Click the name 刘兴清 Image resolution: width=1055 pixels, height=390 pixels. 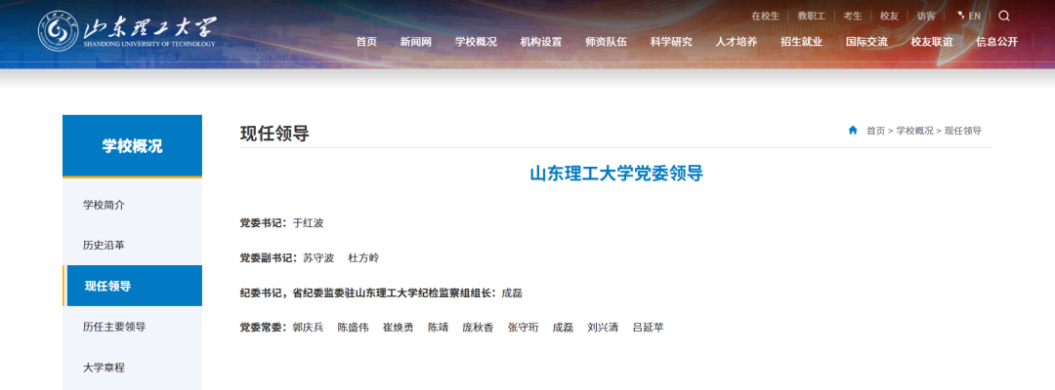(x=603, y=328)
